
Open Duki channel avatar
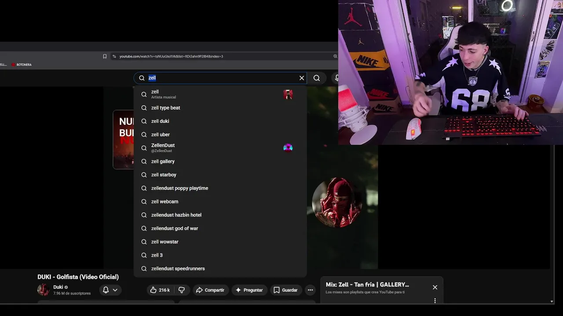pos(44,290)
